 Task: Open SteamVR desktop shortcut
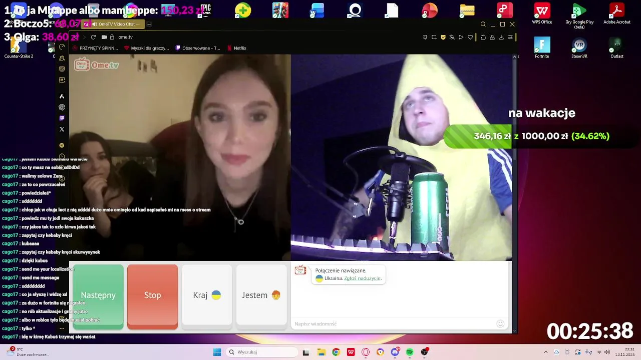(x=579, y=47)
